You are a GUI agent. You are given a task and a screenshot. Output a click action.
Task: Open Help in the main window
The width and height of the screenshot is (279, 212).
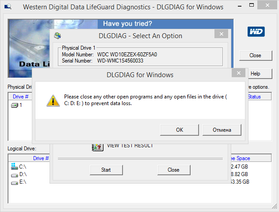point(260,74)
